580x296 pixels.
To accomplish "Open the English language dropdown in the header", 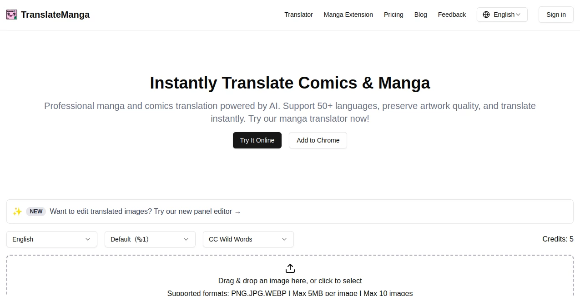I will click(502, 14).
